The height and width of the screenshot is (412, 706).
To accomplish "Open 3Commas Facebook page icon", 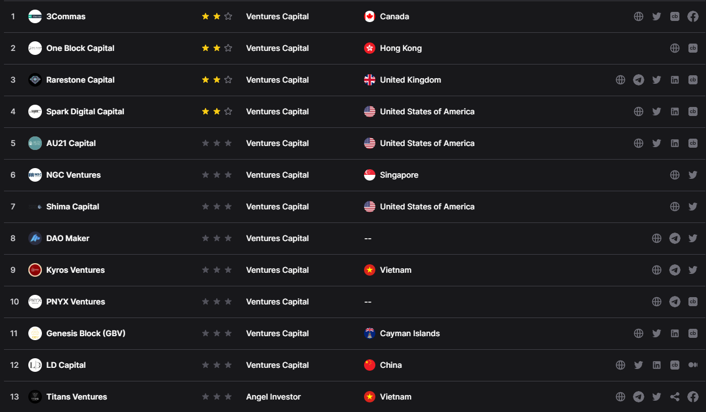I will pos(692,16).
